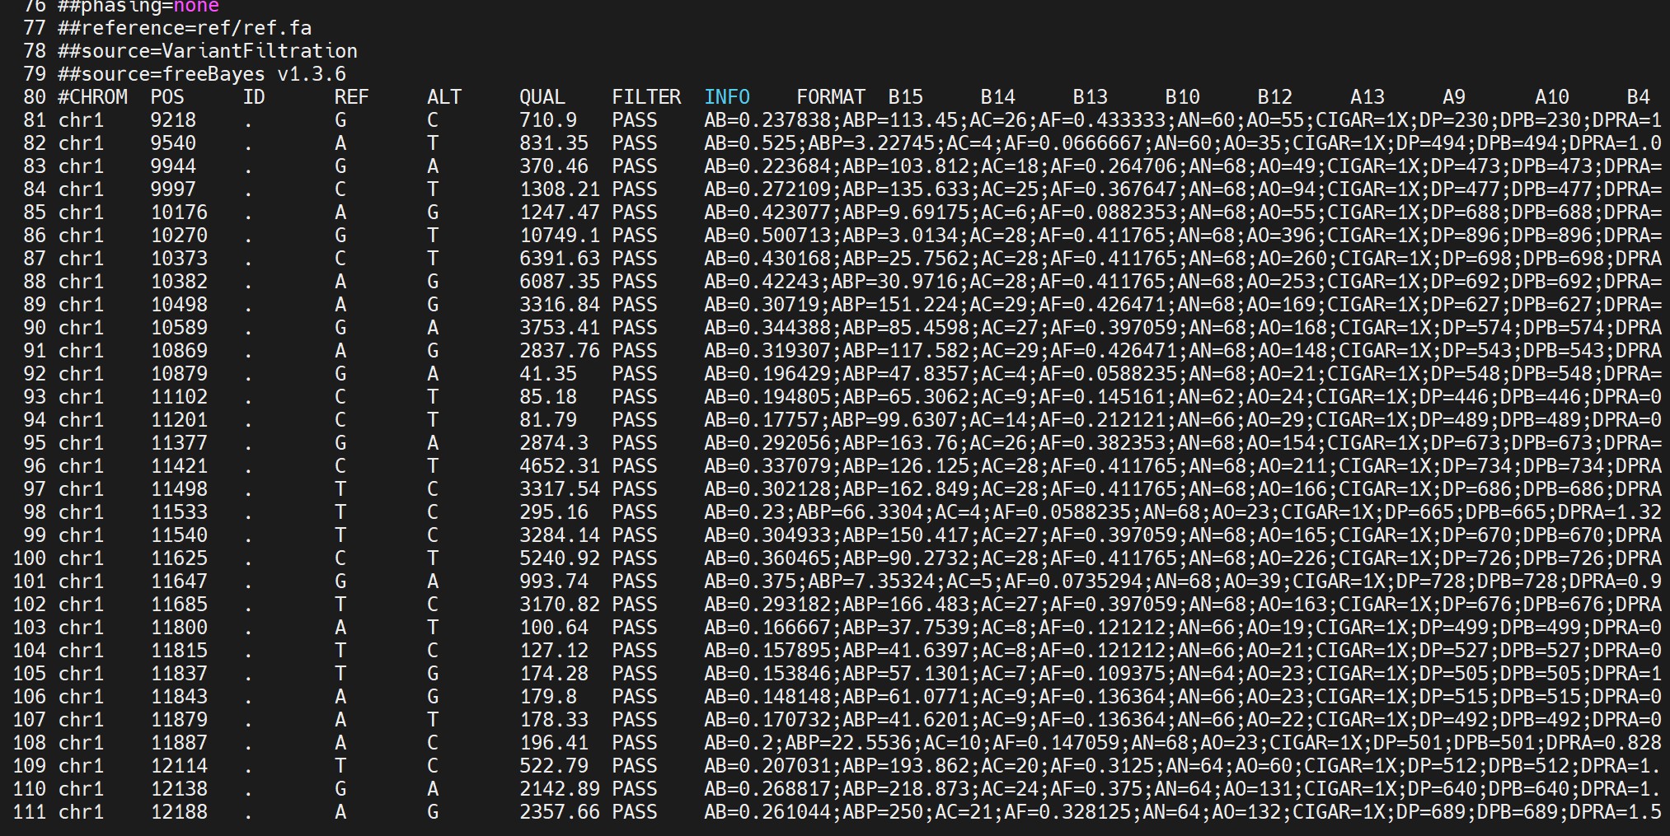The width and height of the screenshot is (1670, 836).
Task: Select QUAL value 295.16
Action: pos(554,512)
